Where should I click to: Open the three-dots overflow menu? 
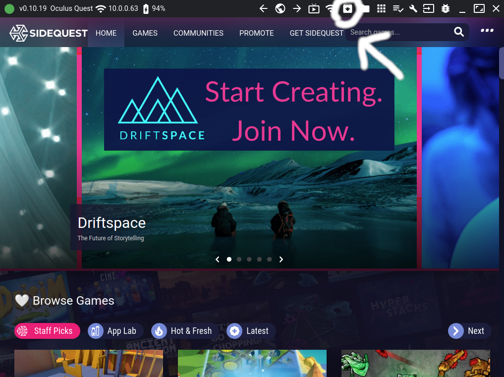click(487, 31)
